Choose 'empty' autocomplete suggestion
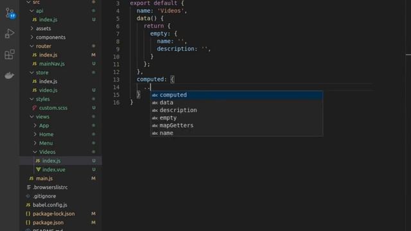Screen dimensions: 411x231 237,117
